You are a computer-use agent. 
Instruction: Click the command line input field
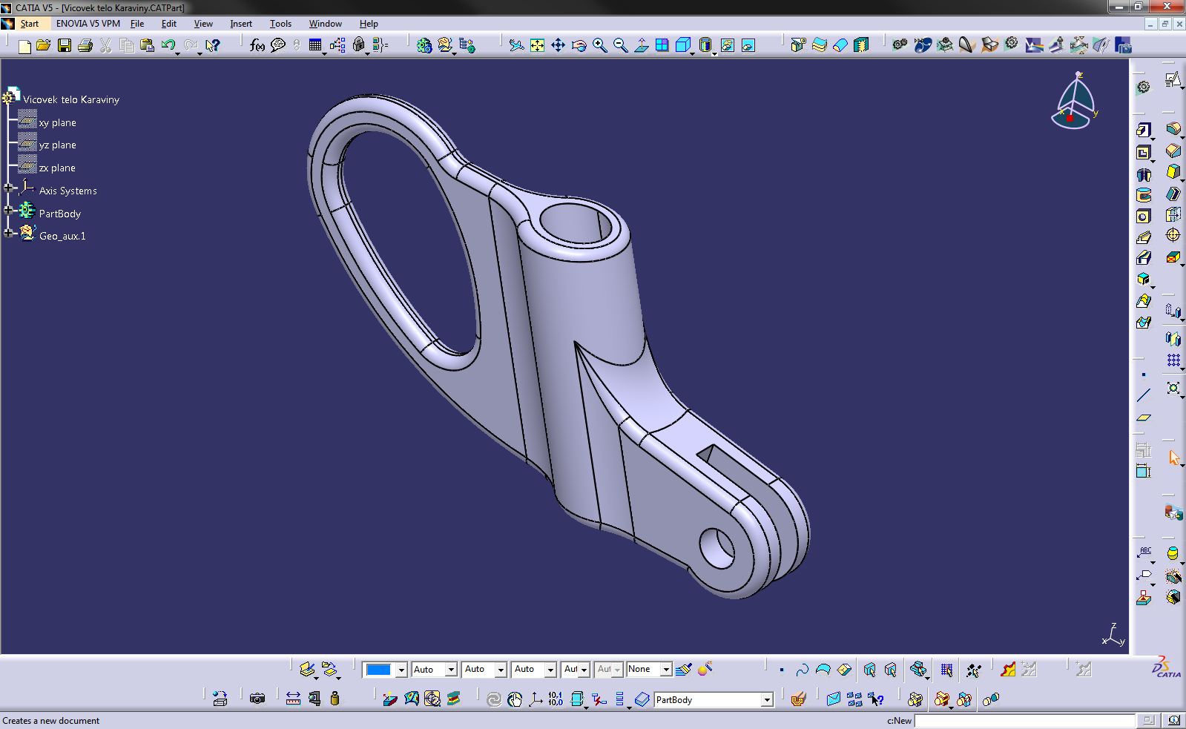click(x=1024, y=720)
